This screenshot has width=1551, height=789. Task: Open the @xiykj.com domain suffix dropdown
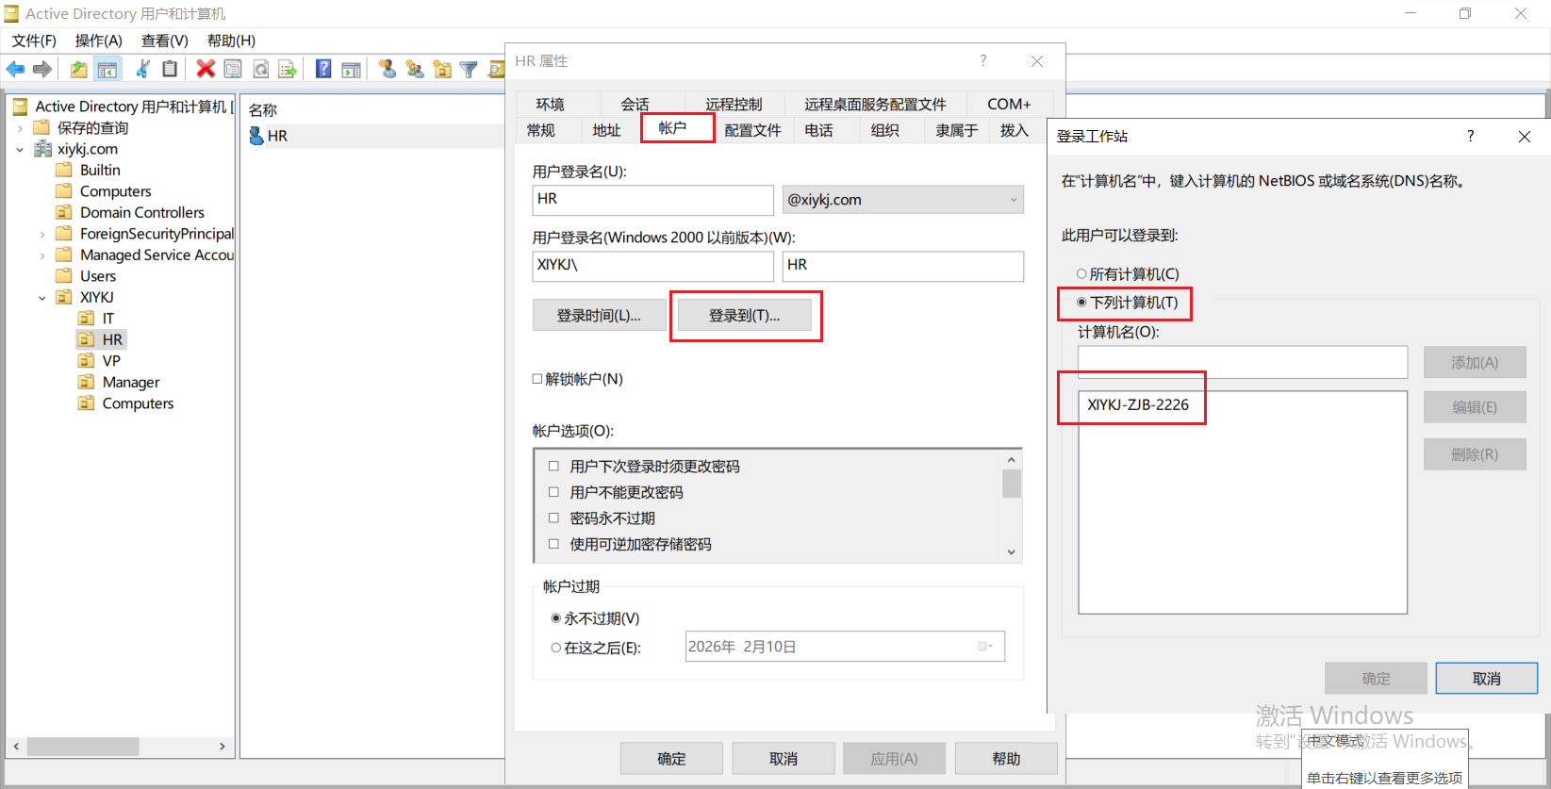[903, 200]
